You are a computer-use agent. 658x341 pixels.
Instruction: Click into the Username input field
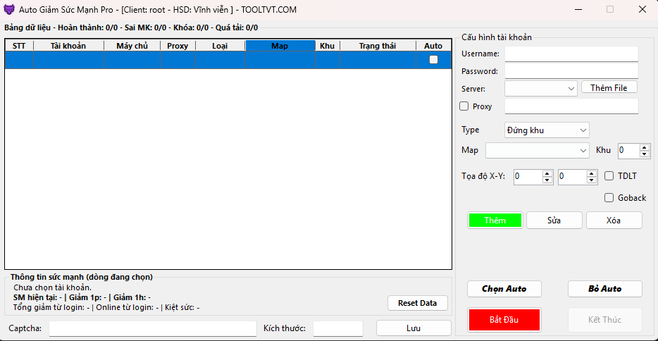coord(571,54)
